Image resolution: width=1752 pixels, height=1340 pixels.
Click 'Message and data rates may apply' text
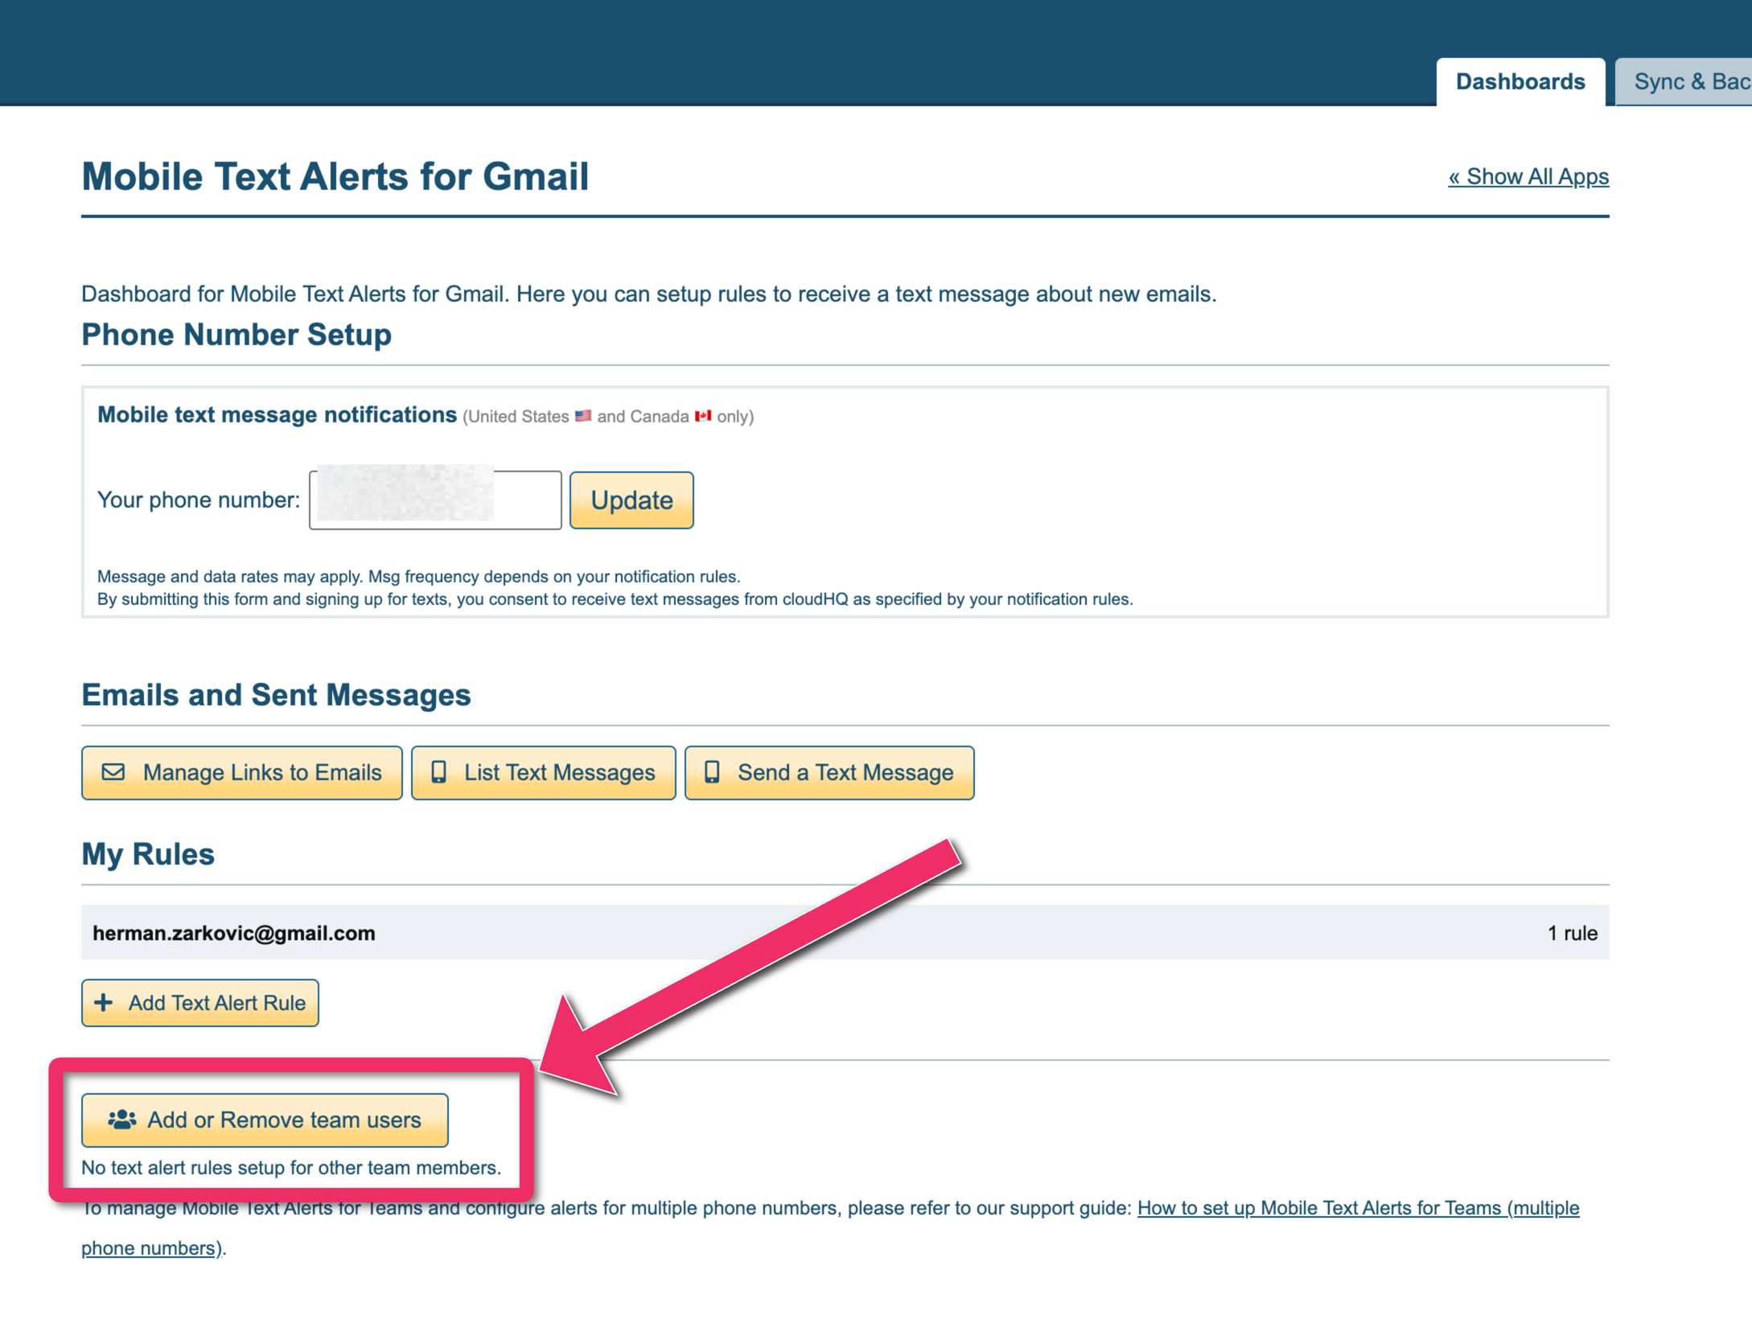pyautogui.click(x=418, y=576)
